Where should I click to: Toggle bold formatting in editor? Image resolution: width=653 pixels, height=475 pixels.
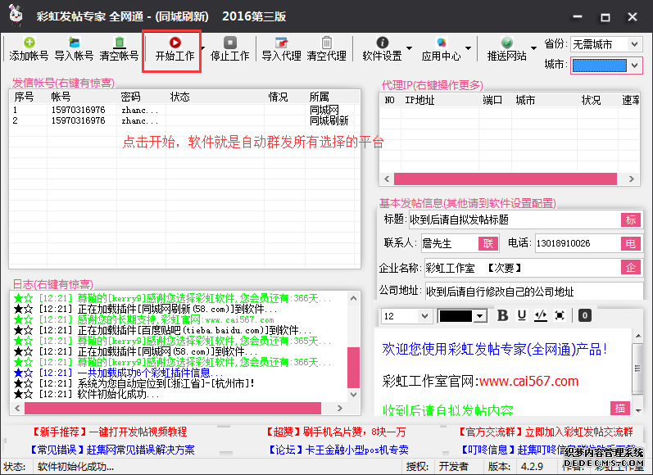[503, 315]
